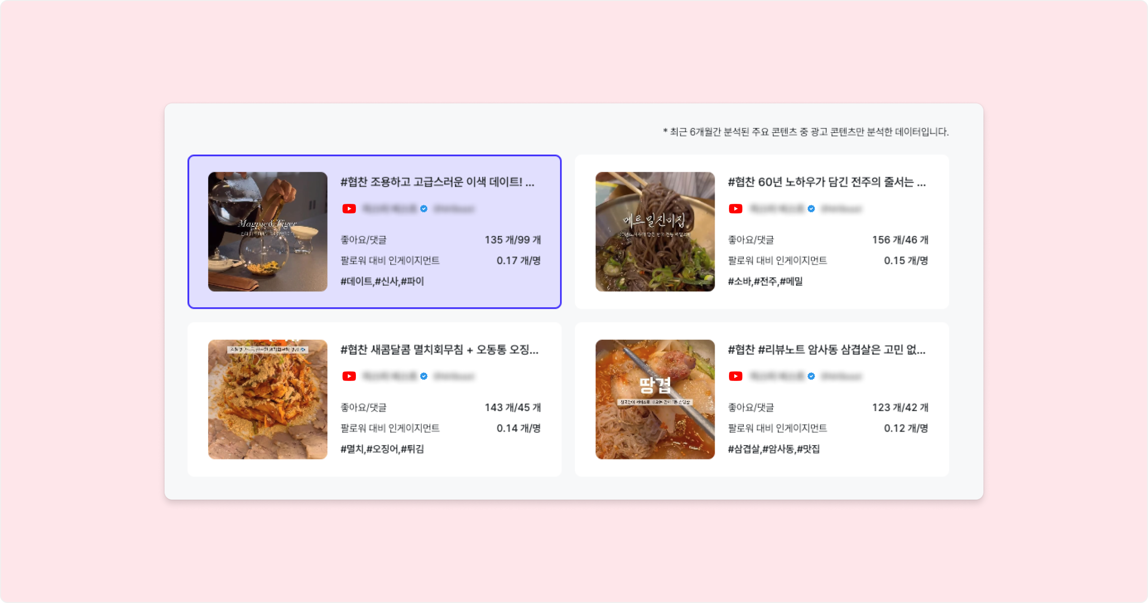Screen dimensions: 1148x603
Task: Open the 멸치회무침 dish thumbnail
Action: [267, 399]
